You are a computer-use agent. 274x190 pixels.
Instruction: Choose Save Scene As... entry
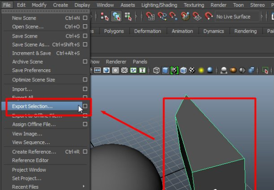coord(46,45)
